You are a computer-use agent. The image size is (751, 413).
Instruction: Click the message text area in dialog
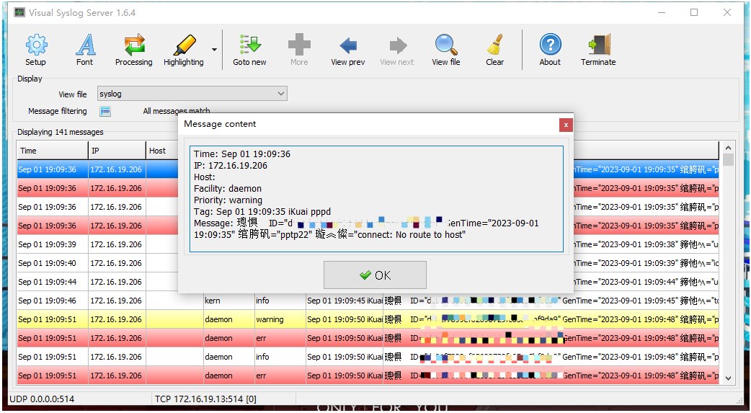[376, 199]
